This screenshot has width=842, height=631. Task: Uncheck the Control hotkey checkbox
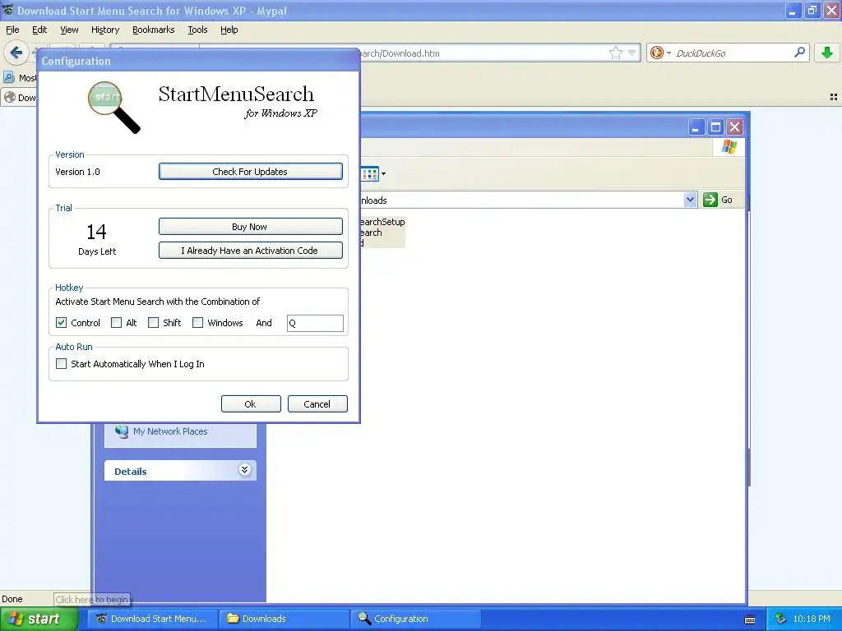pyautogui.click(x=61, y=322)
